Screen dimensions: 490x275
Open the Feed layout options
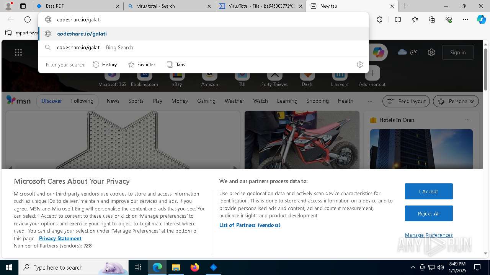pos(406,101)
